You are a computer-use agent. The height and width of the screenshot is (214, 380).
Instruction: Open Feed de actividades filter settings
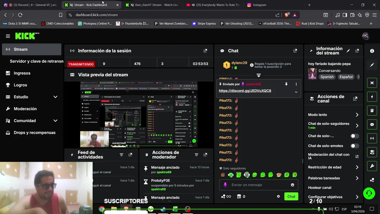[x=121, y=155]
